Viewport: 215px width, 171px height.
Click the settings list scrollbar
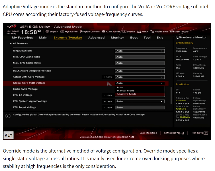point(171,95)
